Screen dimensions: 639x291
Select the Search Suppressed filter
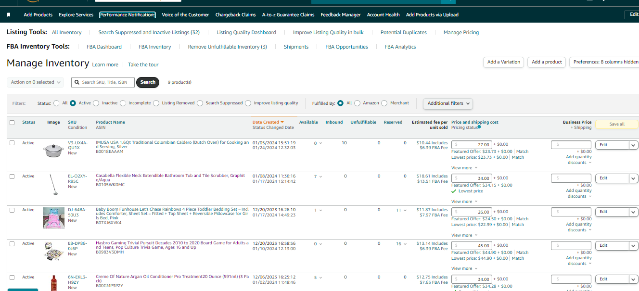[x=200, y=103]
